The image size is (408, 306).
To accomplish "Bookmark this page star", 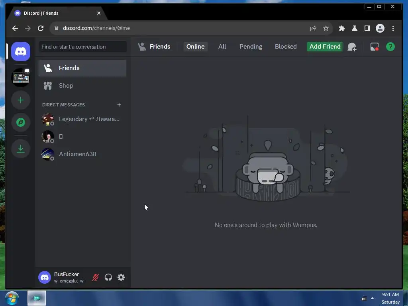I will (326, 28).
